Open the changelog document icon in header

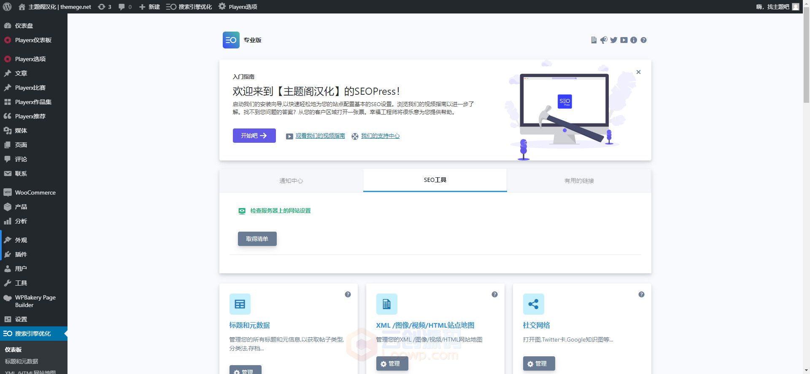[x=594, y=40]
